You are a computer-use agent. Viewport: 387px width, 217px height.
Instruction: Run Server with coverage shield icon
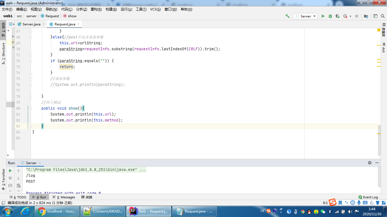[x=338, y=16]
